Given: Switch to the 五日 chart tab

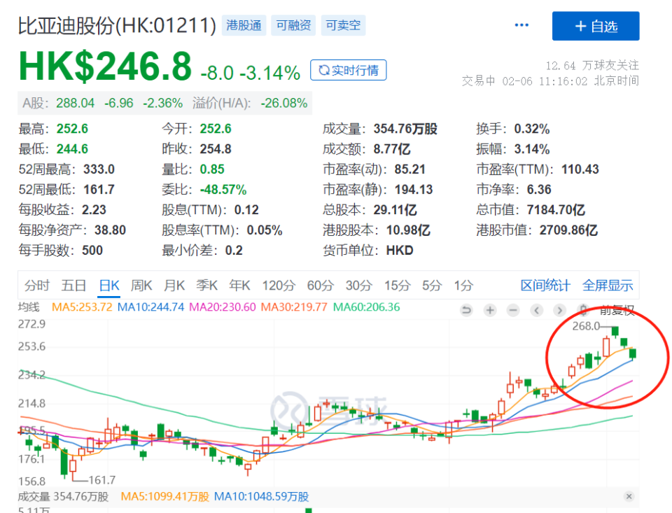Looking at the screenshot, I should 73,286.
